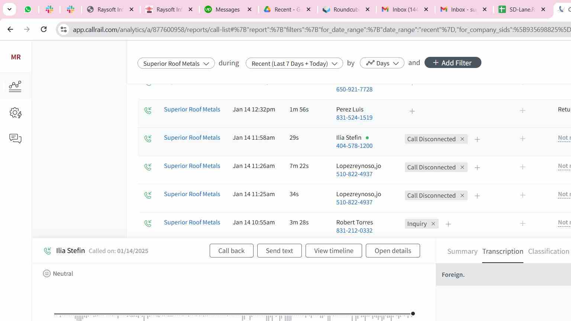The image size is (571, 321).
Task: Open Superior Roof Metals link in 10:55am row
Action: (x=192, y=222)
